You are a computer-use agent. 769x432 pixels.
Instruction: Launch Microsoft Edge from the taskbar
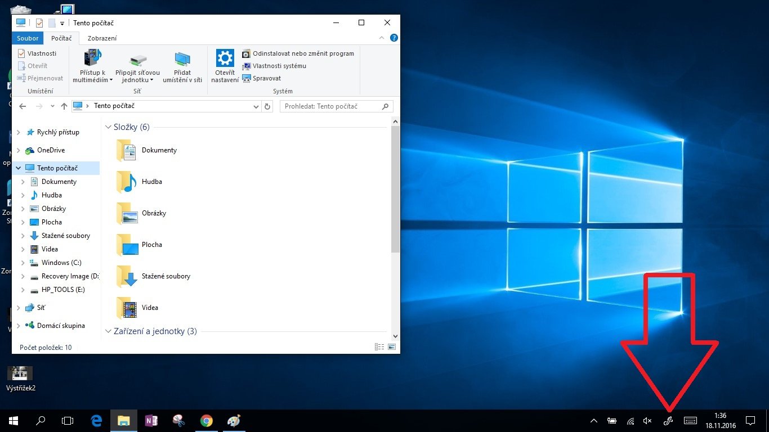click(x=96, y=420)
